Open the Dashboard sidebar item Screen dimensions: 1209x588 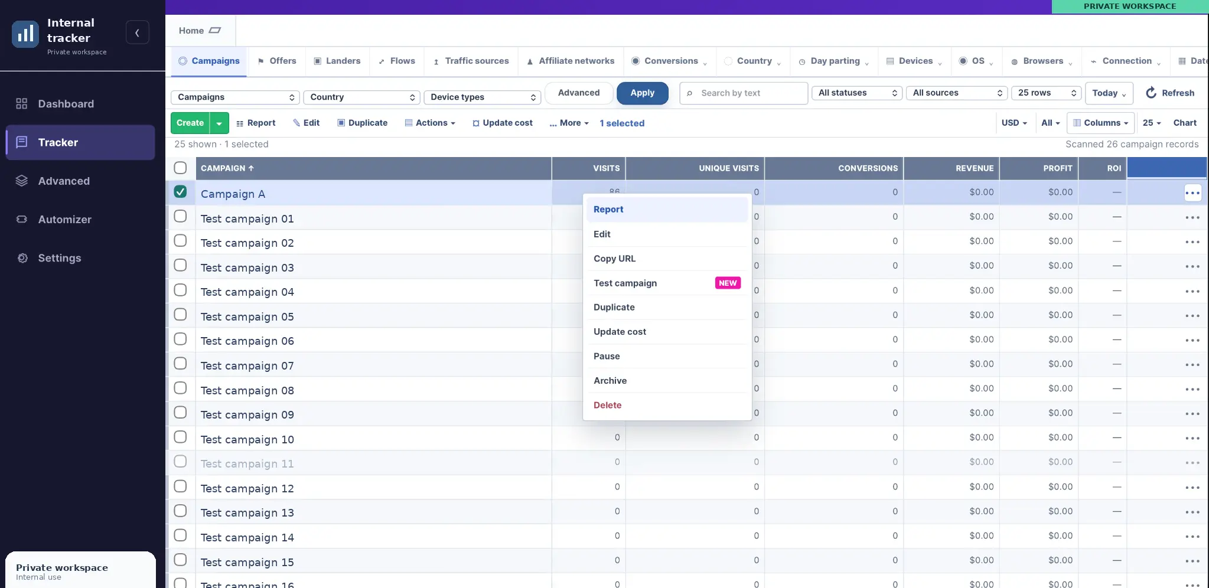click(x=80, y=104)
